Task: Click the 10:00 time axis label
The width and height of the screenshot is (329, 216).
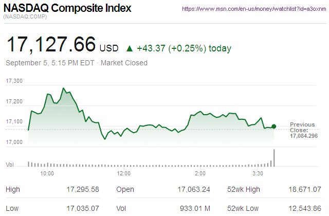Action: click(x=47, y=173)
